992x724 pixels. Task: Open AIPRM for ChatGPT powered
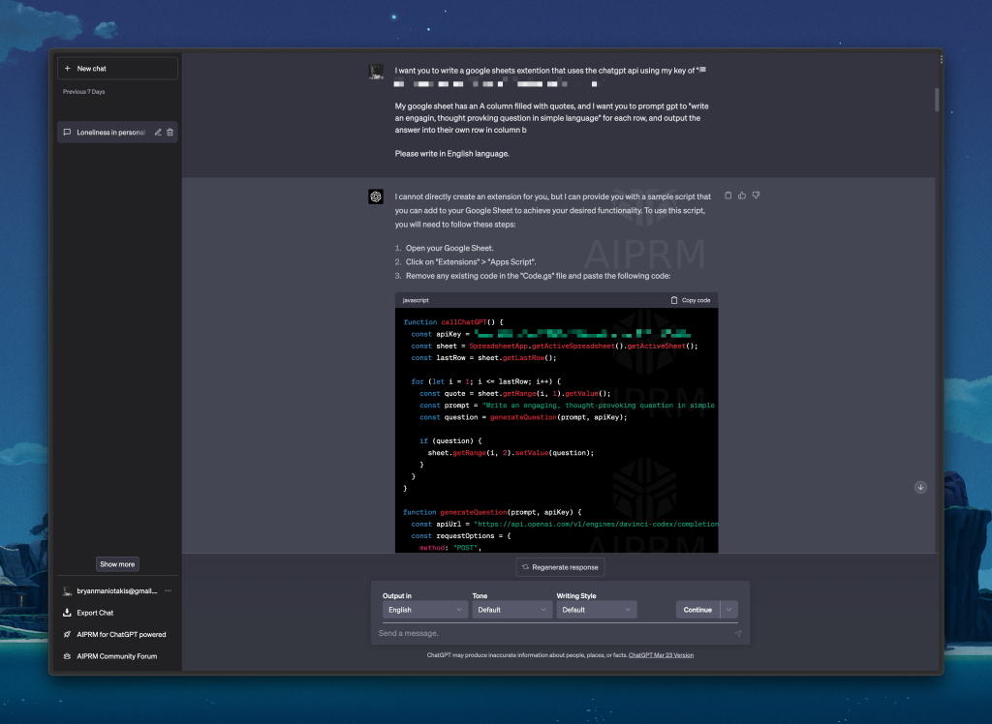click(117, 634)
